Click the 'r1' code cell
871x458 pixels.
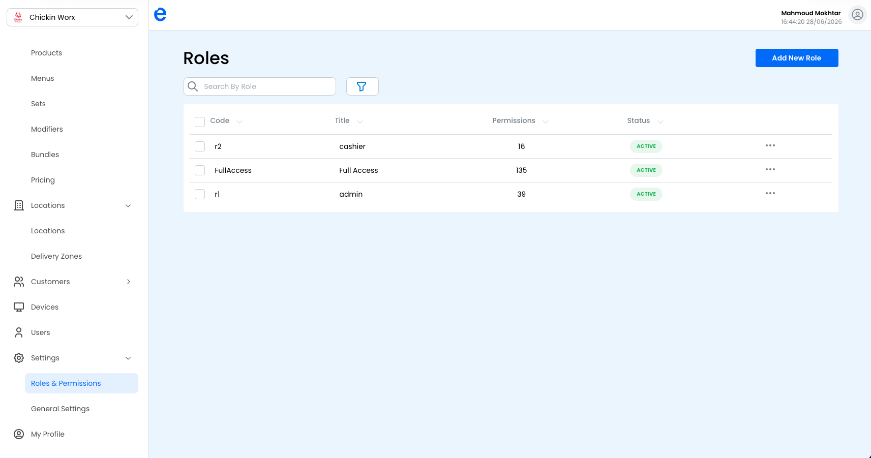217,194
